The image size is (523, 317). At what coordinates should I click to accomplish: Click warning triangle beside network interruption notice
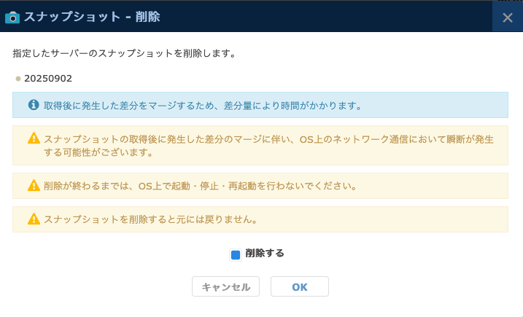[34, 138]
